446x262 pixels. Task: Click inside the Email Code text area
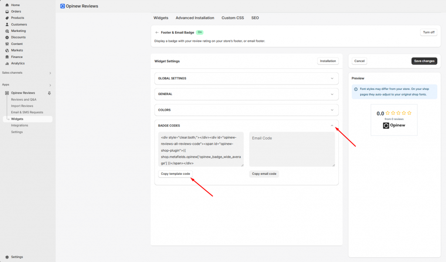coord(292,149)
